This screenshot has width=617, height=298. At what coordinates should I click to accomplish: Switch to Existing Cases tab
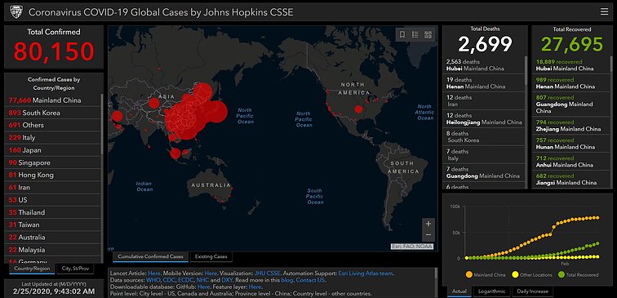(x=211, y=256)
